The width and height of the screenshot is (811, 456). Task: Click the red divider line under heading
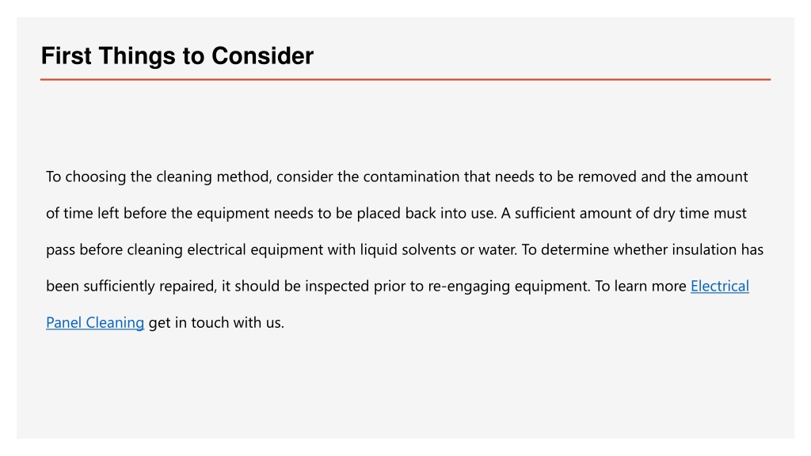click(405, 80)
